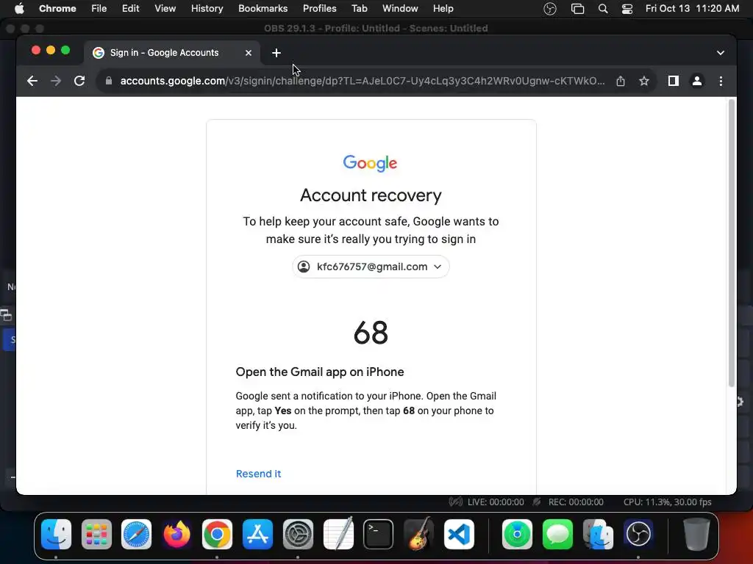Open the File menu

(x=99, y=9)
